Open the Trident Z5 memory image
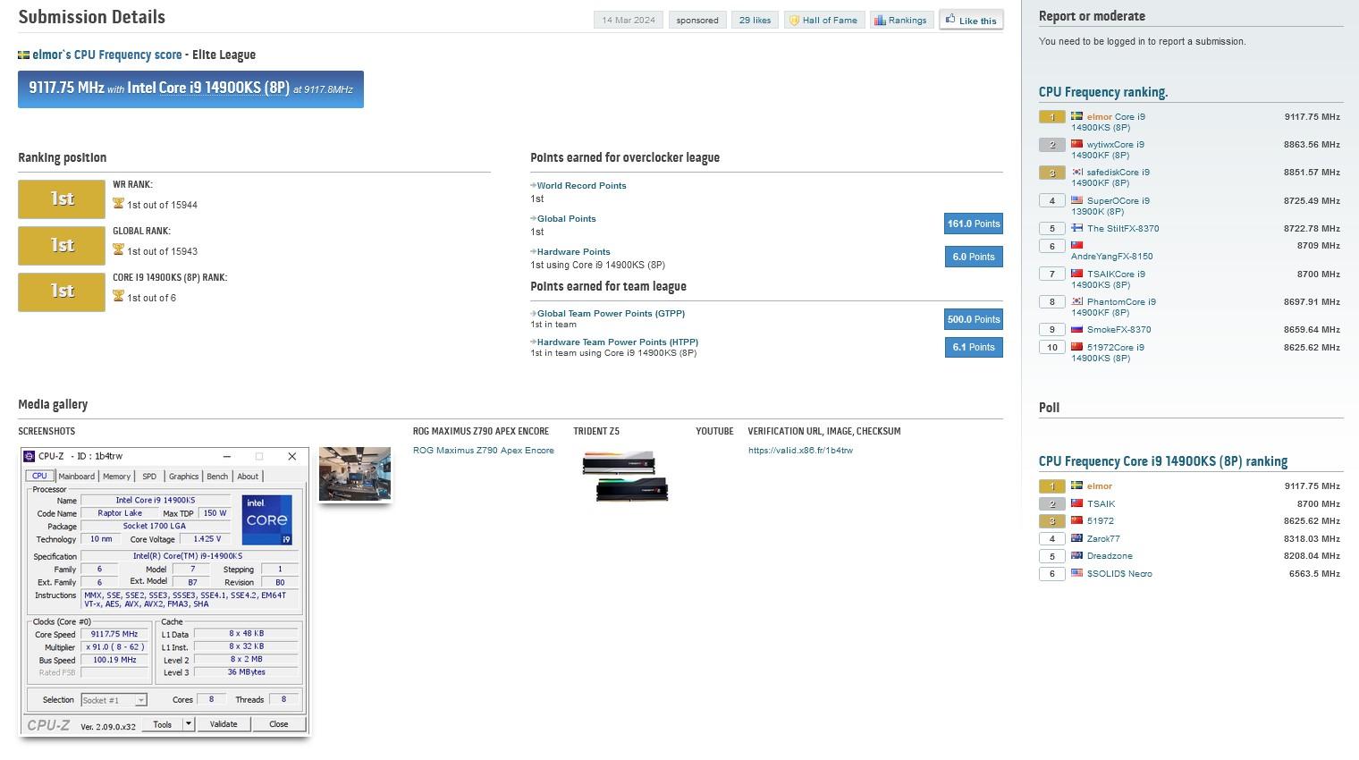 pos(625,476)
